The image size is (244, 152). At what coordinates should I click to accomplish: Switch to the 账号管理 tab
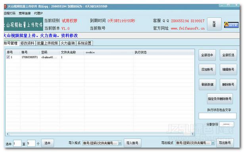[11, 43]
